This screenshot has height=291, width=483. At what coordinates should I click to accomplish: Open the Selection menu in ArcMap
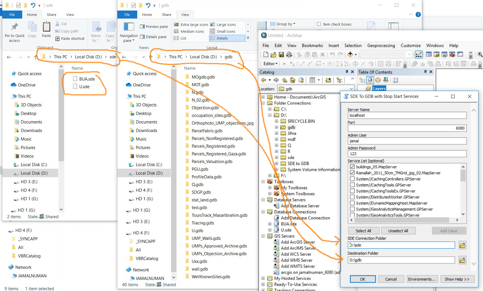(353, 46)
